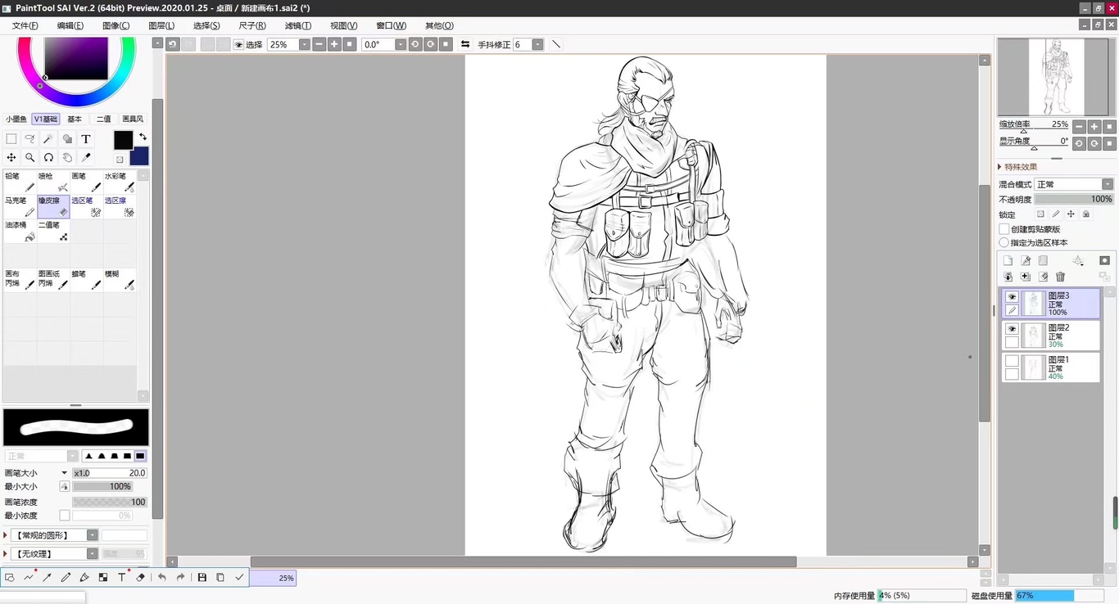The height and width of the screenshot is (604, 1119).
Task: Open the 【常规的圆形】 brush shape dropdown
Action: tap(93, 535)
